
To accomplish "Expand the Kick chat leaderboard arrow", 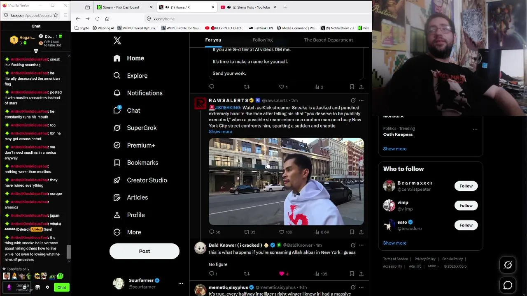I will [36, 51].
